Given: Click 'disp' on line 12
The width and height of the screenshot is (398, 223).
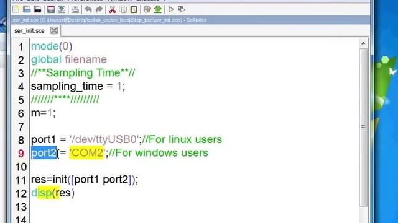Looking at the screenshot, I should click(42, 193).
